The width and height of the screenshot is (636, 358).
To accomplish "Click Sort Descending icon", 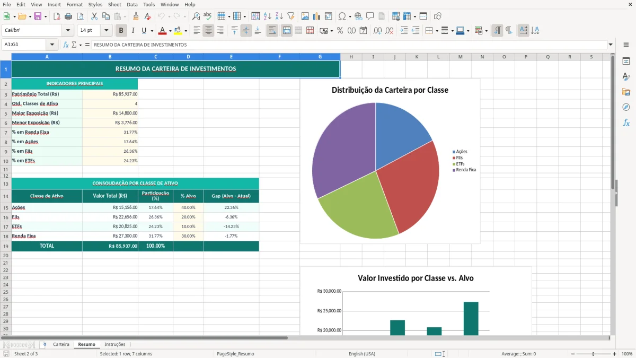I will coord(279,16).
